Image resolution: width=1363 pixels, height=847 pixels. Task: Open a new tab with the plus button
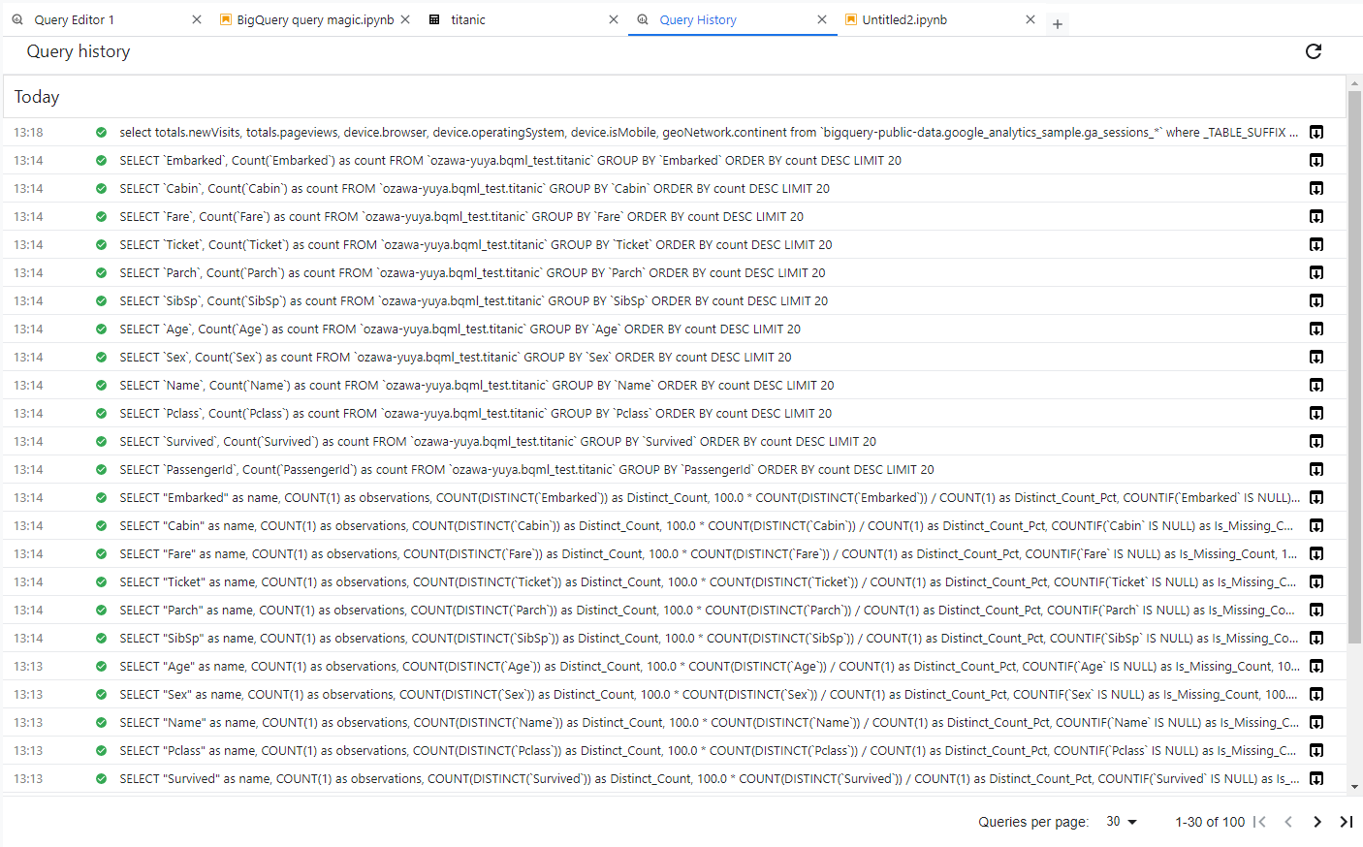pyautogui.click(x=1058, y=23)
